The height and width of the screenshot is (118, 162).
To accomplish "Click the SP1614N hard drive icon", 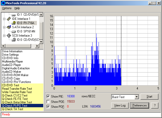I will point(14,32).
